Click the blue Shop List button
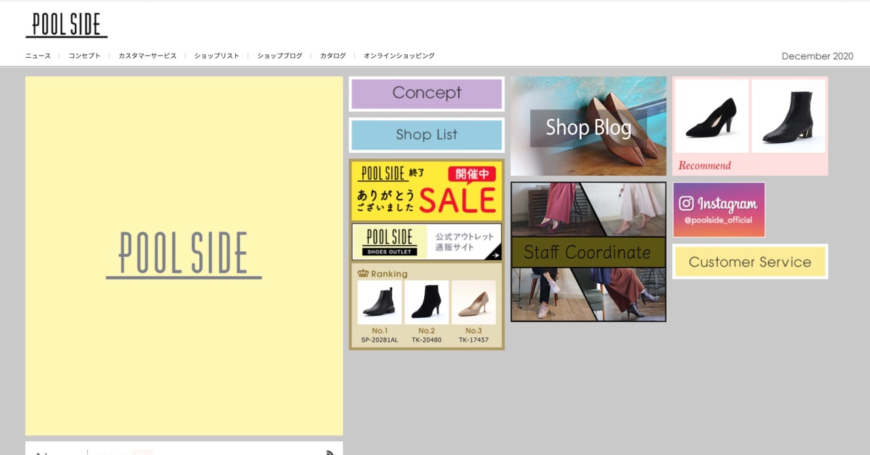This screenshot has height=455, width=870. (426, 135)
